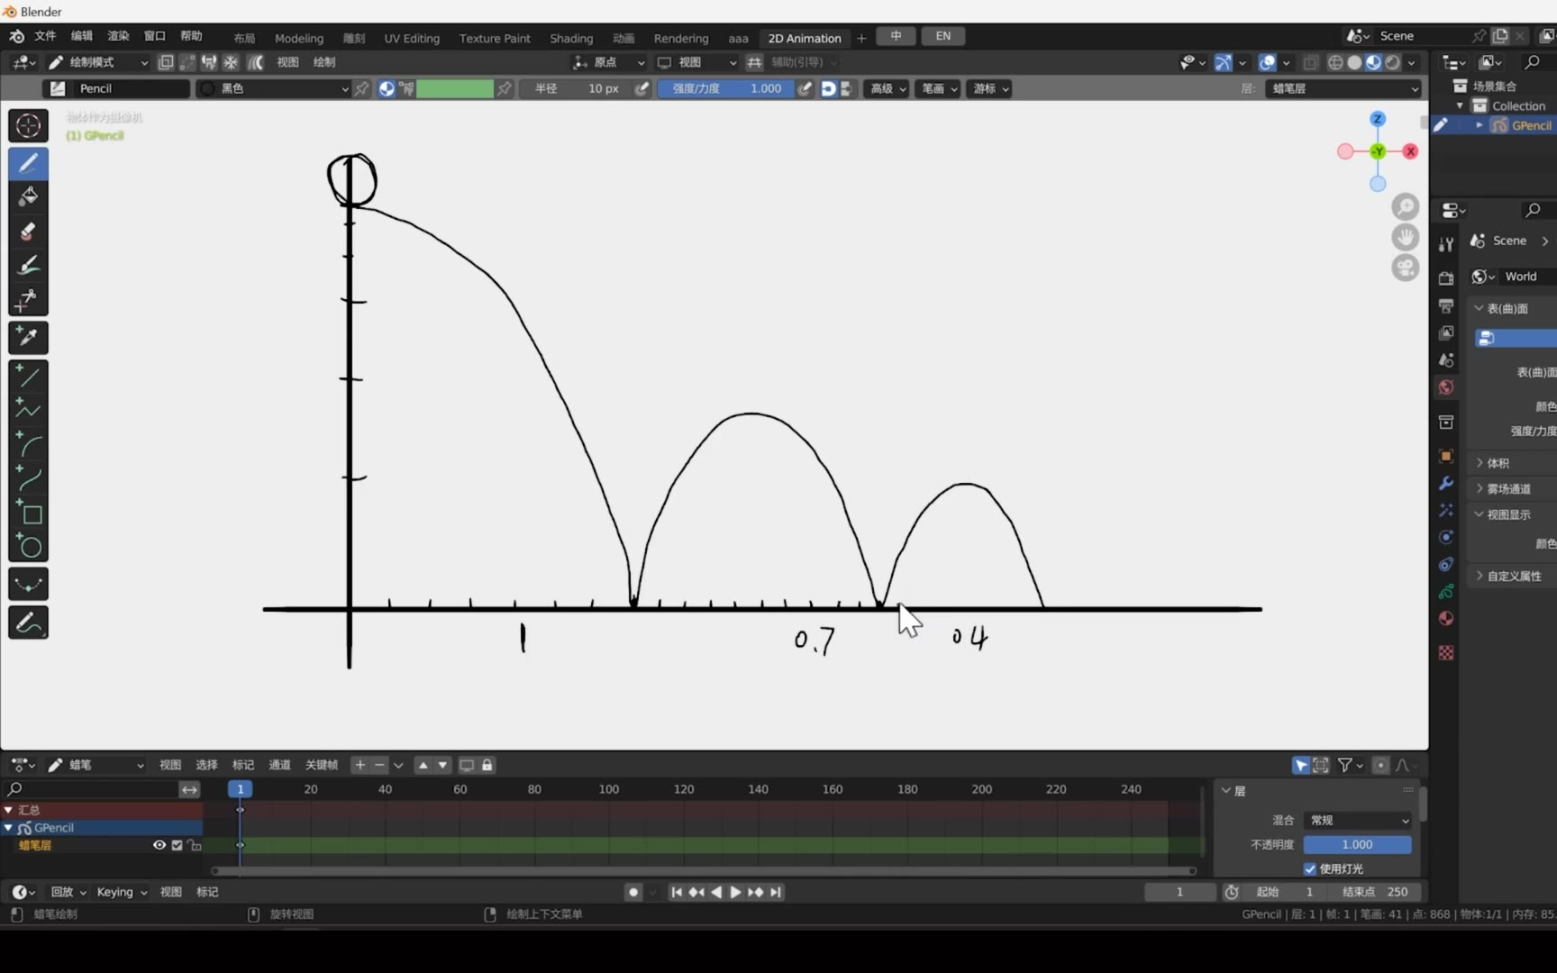Viewport: 1557px width, 973px height.
Task: Select the Fill bucket tool
Action: pos(28,197)
